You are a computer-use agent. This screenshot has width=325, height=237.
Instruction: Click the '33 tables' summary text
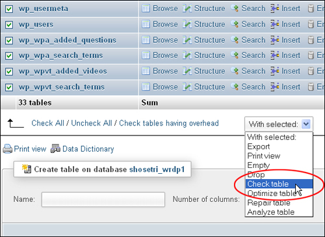[35, 103]
